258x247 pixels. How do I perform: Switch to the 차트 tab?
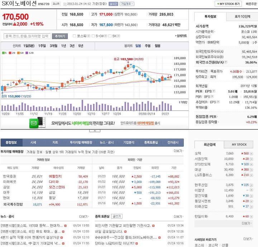point(55,143)
